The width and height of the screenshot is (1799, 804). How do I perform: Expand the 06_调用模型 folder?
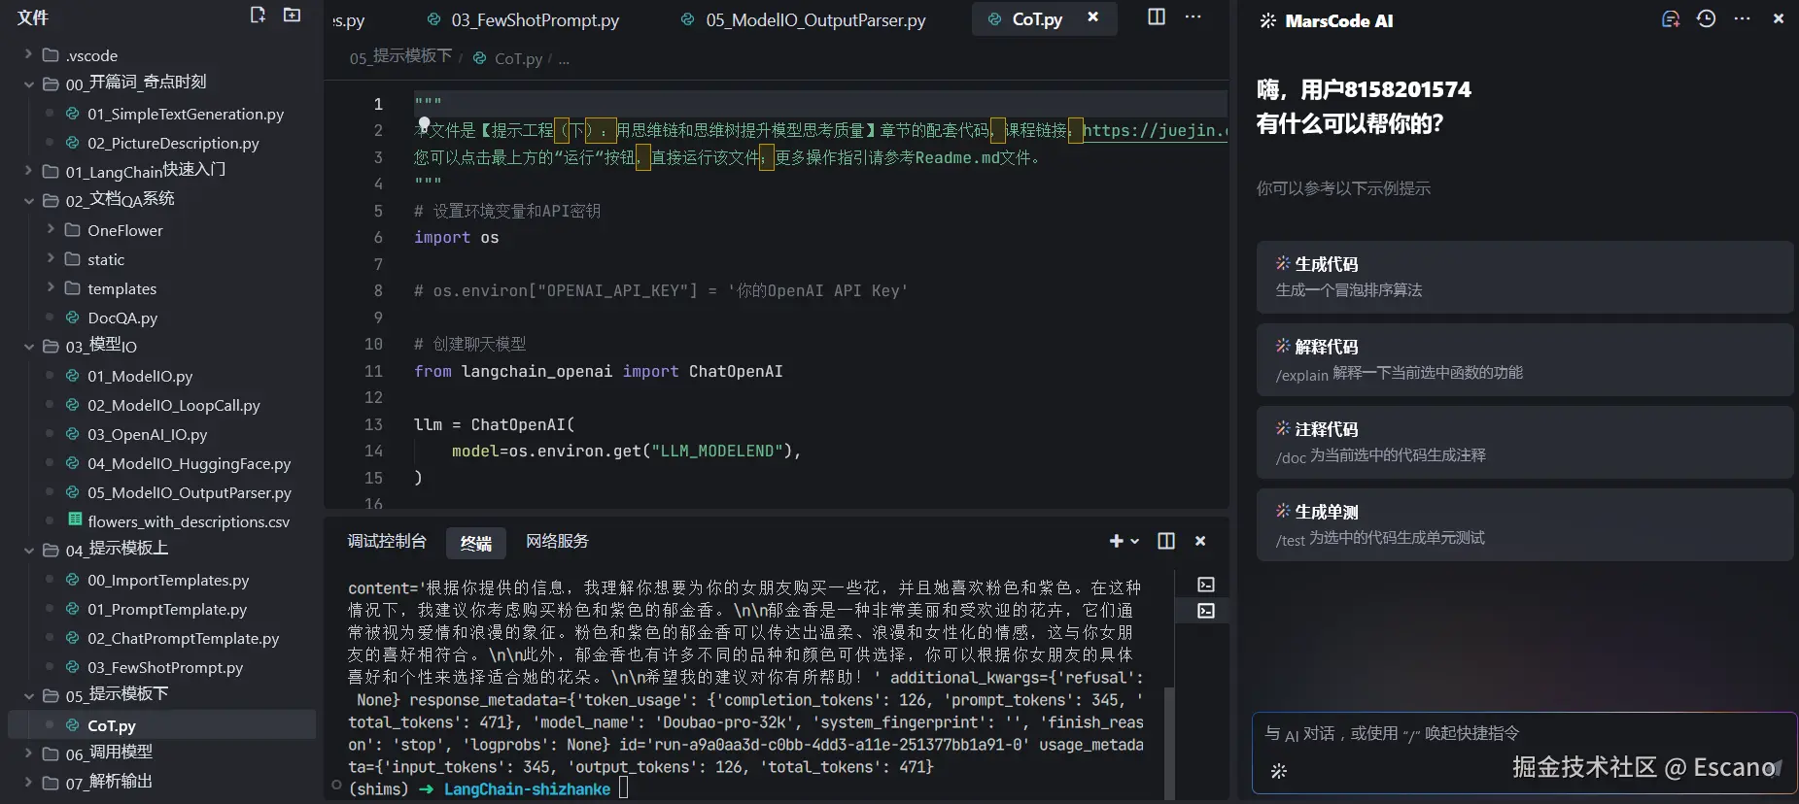click(x=28, y=754)
